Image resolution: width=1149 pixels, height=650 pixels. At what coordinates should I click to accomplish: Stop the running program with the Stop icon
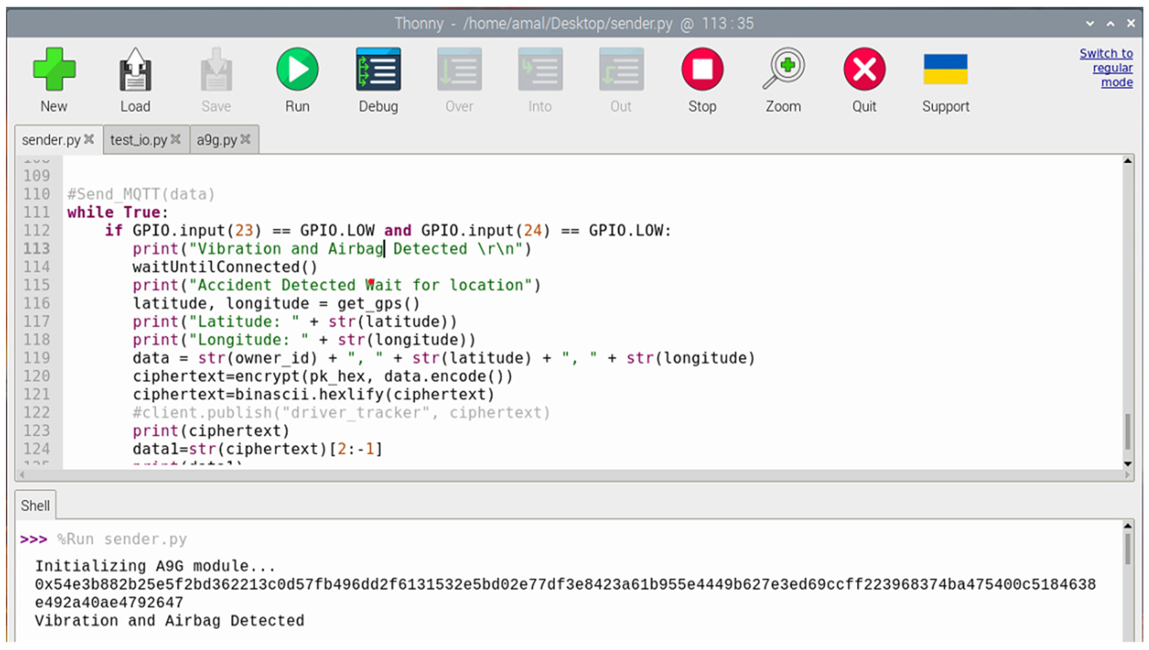(702, 70)
